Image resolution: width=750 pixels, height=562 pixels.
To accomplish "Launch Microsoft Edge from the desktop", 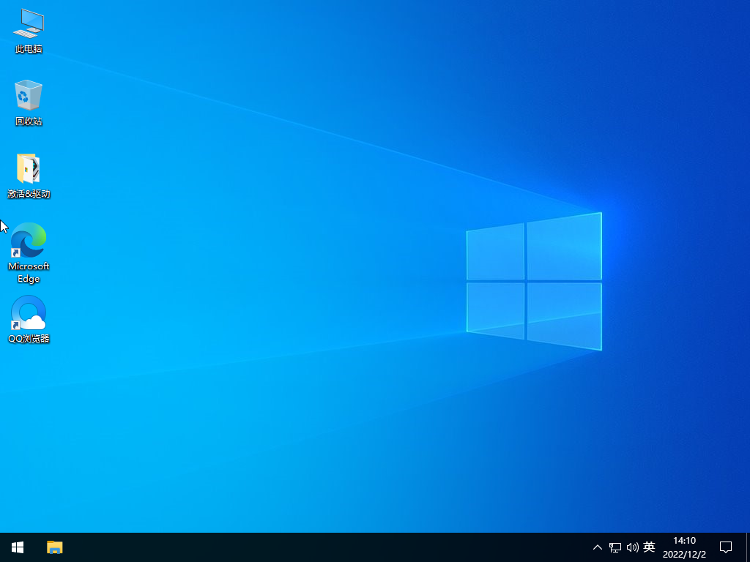I will [28, 240].
